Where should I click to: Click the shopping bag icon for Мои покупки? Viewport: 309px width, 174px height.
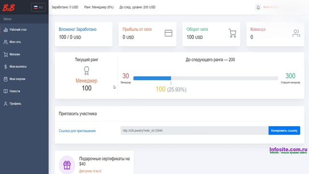pyautogui.click(x=6, y=79)
